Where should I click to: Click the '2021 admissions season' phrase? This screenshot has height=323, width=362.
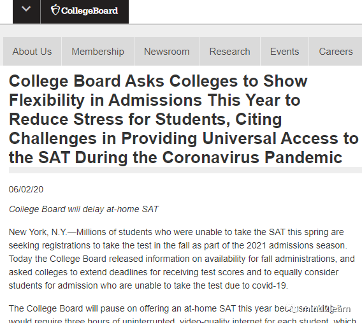pyautogui.click(x=296, y=245)
